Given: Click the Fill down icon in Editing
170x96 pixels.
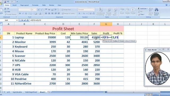Looking at the screenshot, I should pyautogui.click(x=139, y=11).
